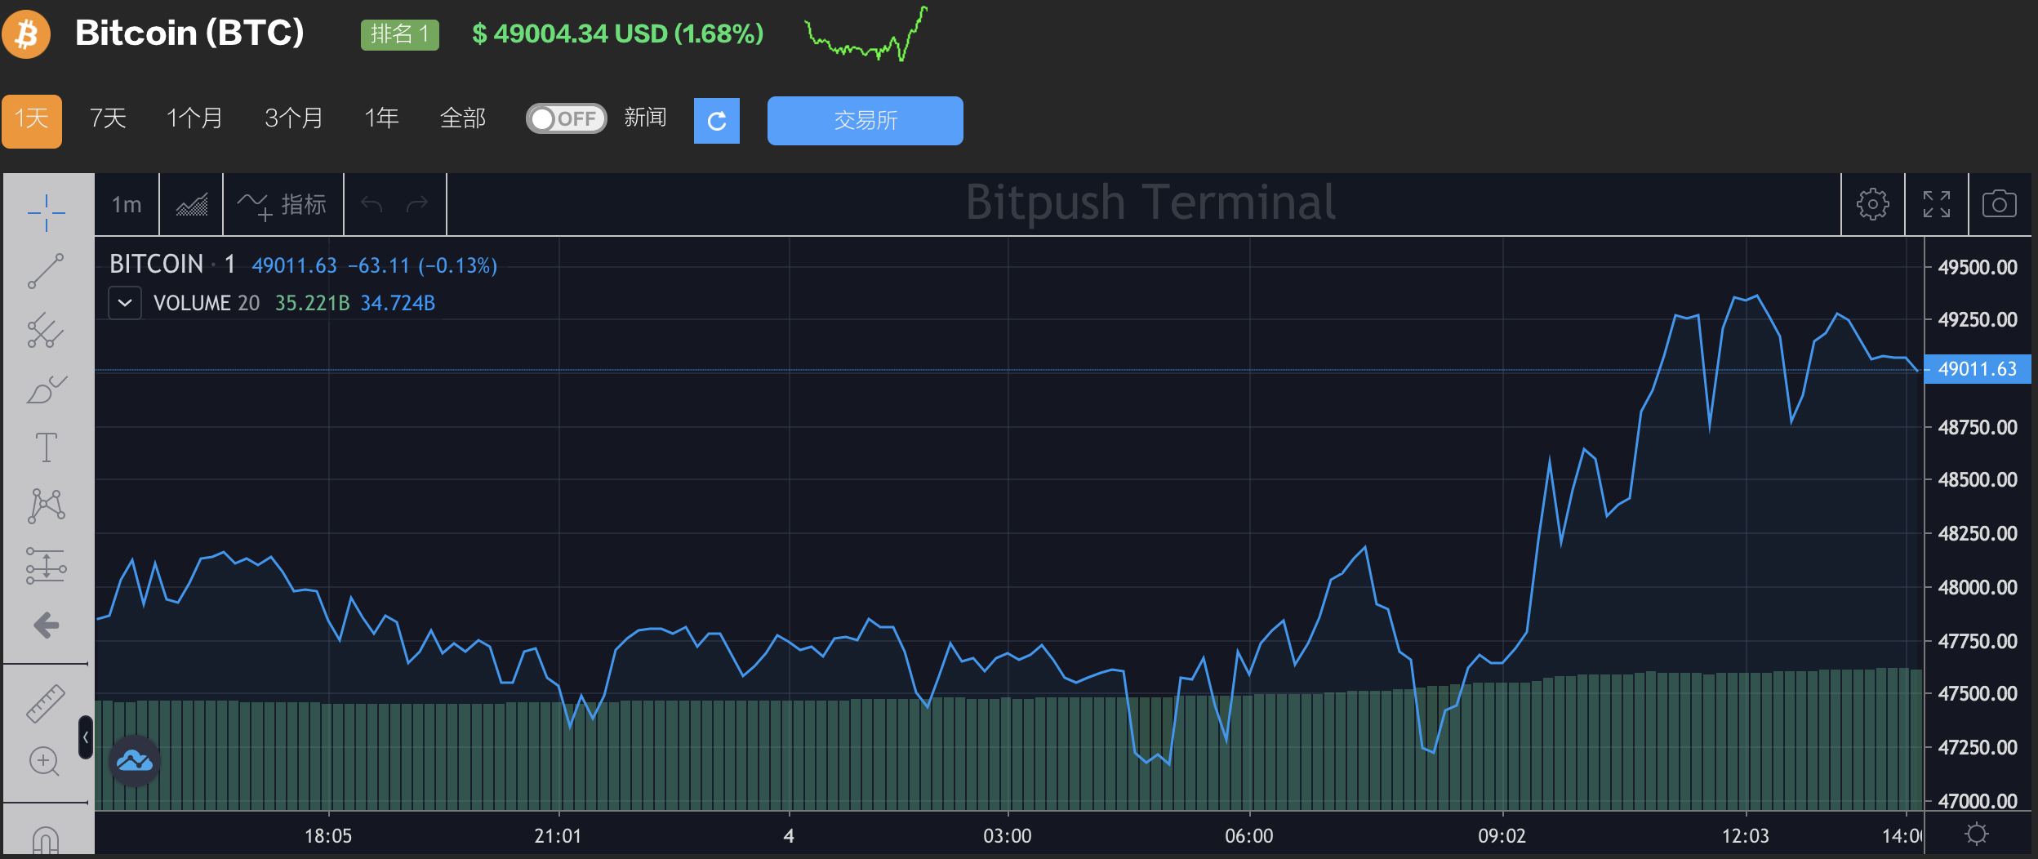Select the 1年 time range tab
This screenshot has height=859, width=2038.
(381, 118)
